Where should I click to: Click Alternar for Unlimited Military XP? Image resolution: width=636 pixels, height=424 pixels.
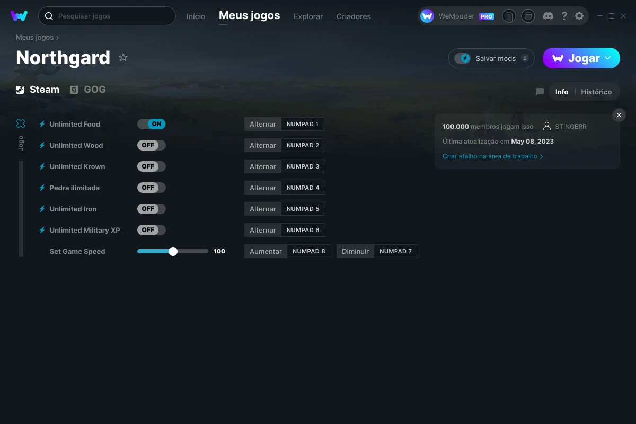pos(263,230)
